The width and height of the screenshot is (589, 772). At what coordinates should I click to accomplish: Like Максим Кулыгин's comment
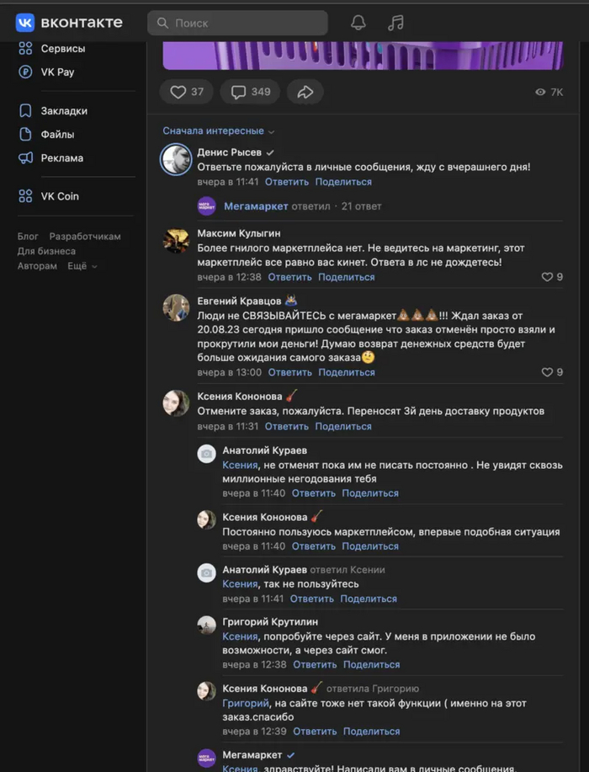548,277
